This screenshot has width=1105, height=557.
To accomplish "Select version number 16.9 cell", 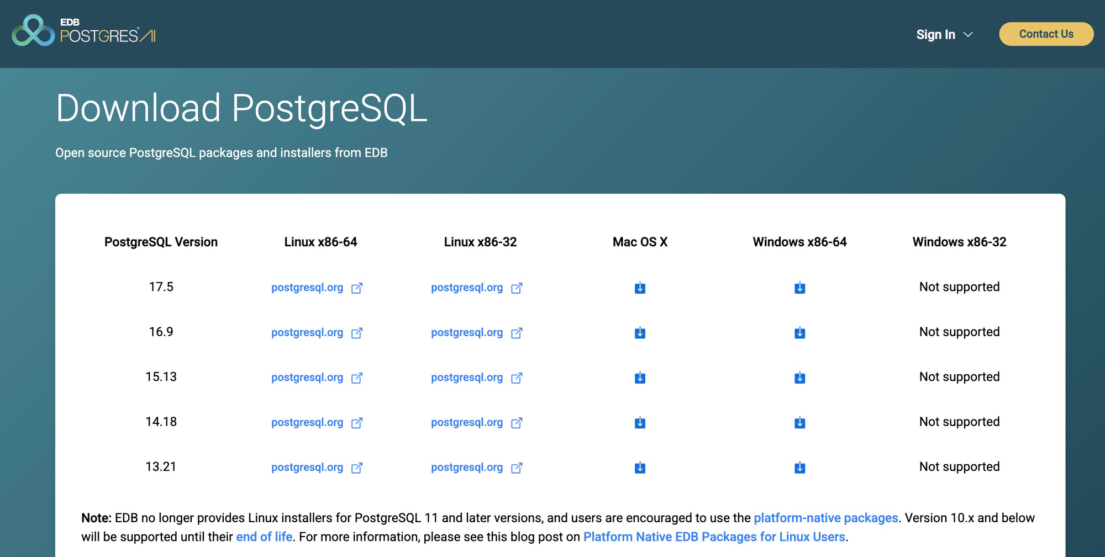I will (x=161, y=332).
